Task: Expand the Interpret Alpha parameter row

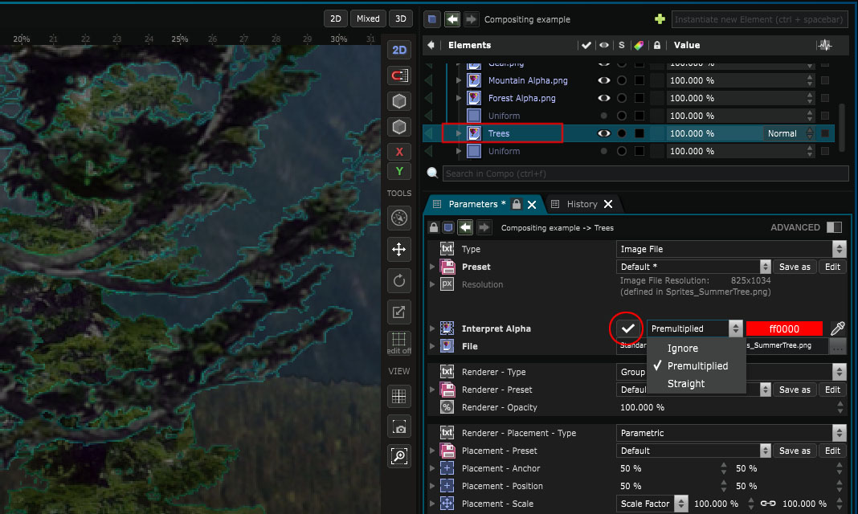Action: coord(432,328)
